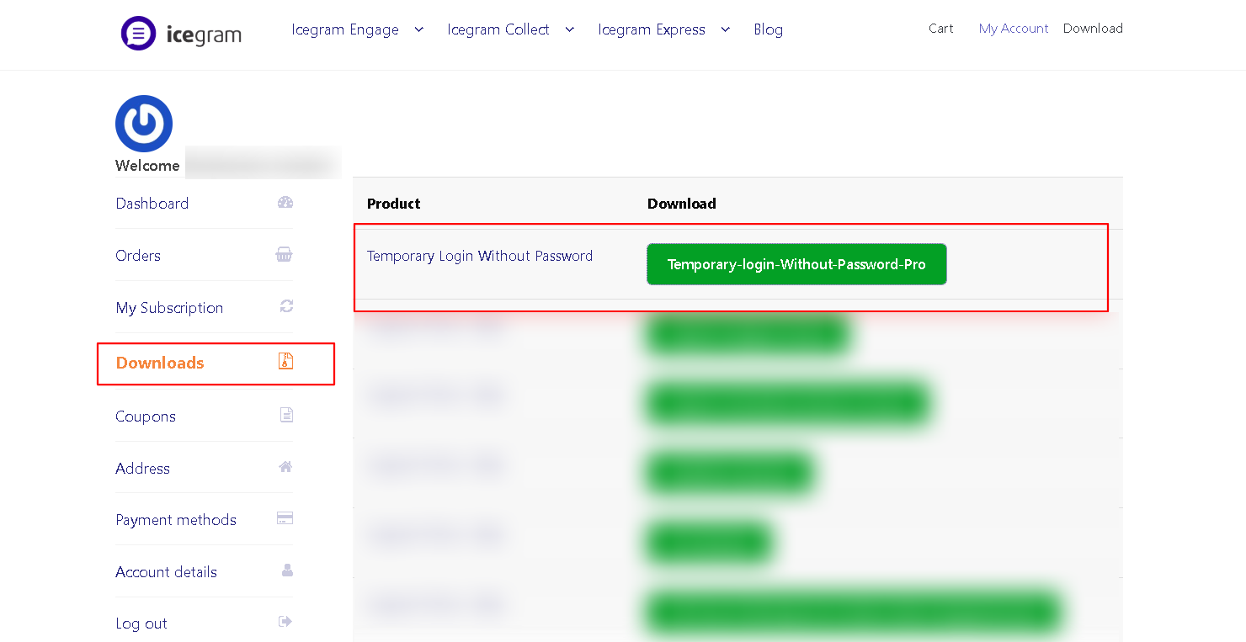Viewport: 1246px width, 642px height.
Task: Expand the Icegram Express dropdown arrow
Action: coord(726,29)
